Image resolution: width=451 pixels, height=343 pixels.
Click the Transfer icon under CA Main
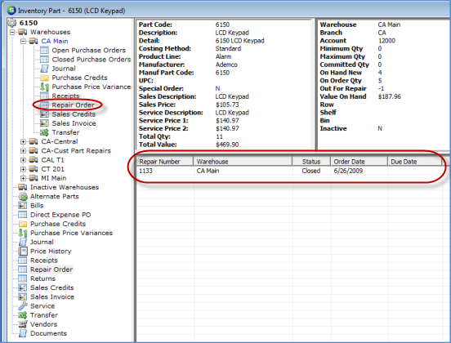tap(44, 132)
